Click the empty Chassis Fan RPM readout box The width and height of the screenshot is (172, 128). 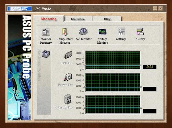click(x=150, y=111)
